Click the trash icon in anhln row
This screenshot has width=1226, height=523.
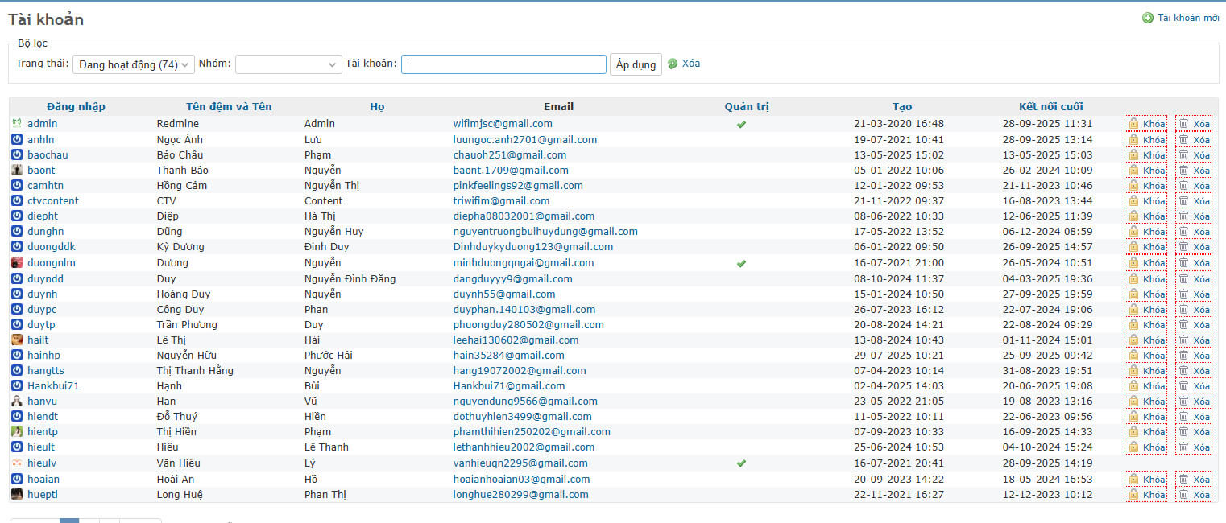coord(1183,140)
